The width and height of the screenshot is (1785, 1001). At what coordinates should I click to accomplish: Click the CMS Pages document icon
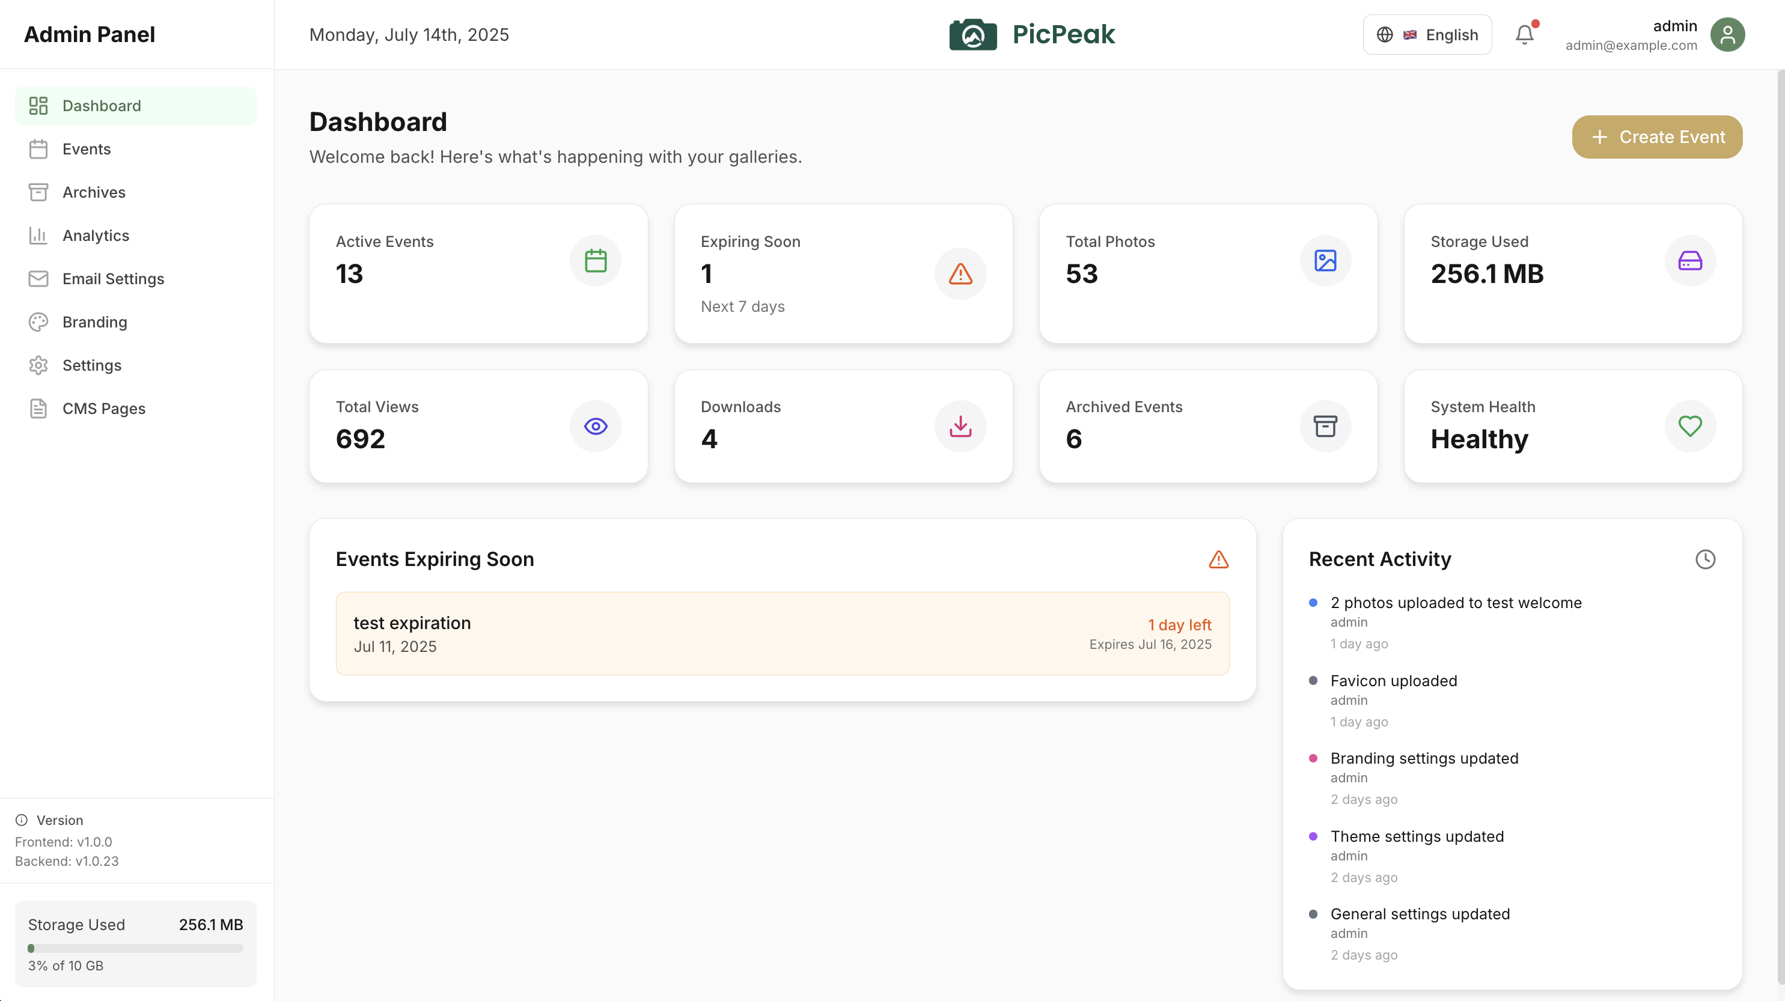click(x=38, y=409)
